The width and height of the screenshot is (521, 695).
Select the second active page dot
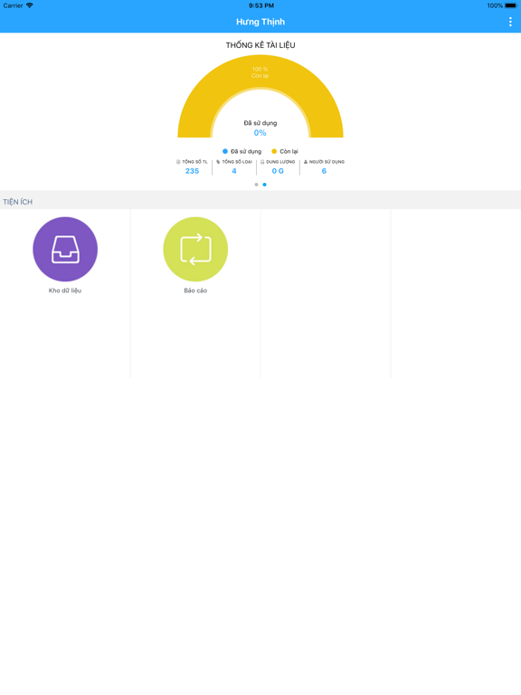coord(264,185)
